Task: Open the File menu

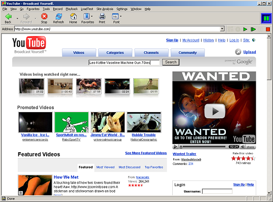Action: coord(5,9)
